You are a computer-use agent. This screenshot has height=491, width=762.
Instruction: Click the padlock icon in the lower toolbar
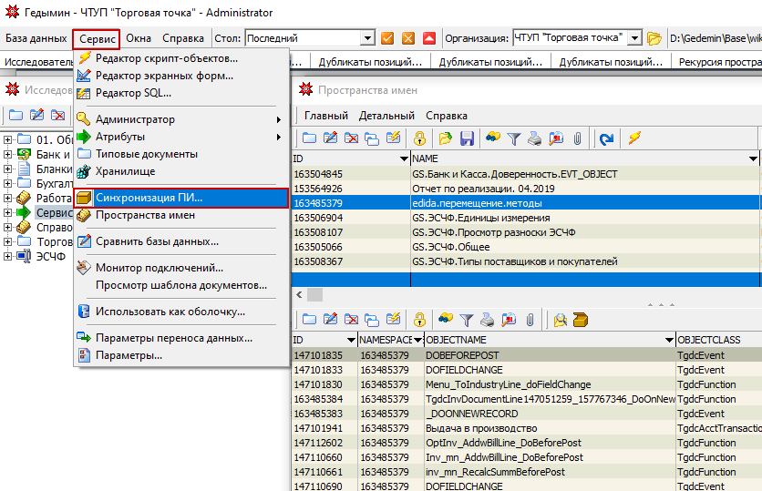tap(418, 320)
